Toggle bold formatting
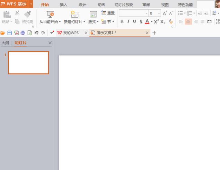This screenshot has height=170, width=220. (122, 21)
